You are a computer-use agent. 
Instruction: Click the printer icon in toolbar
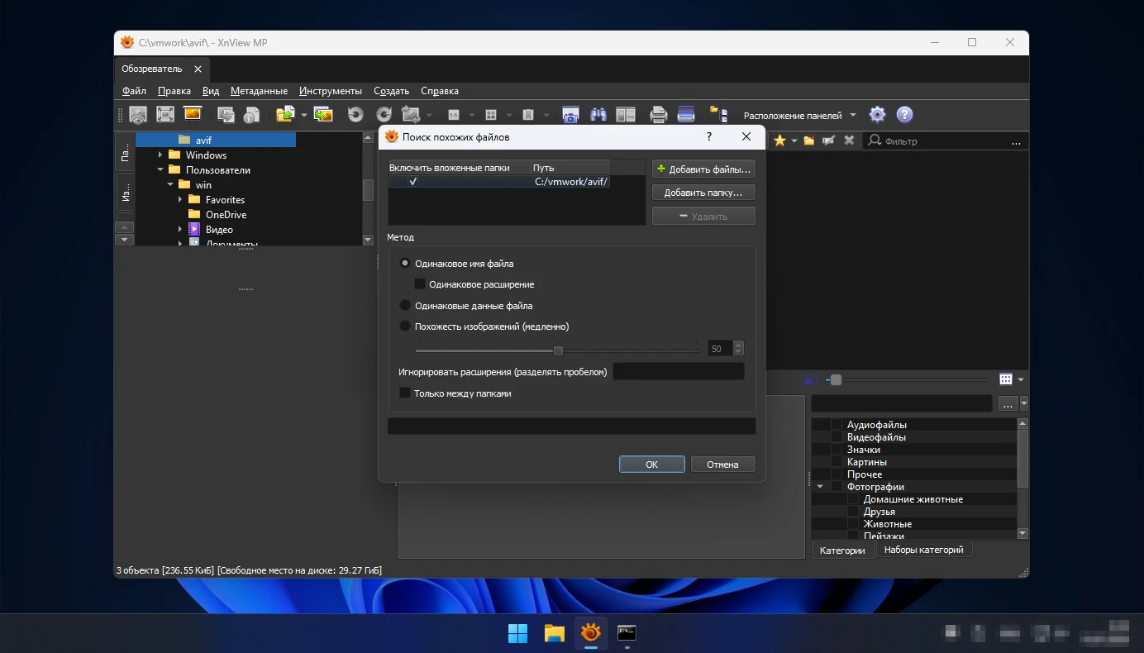coord(658,115)
